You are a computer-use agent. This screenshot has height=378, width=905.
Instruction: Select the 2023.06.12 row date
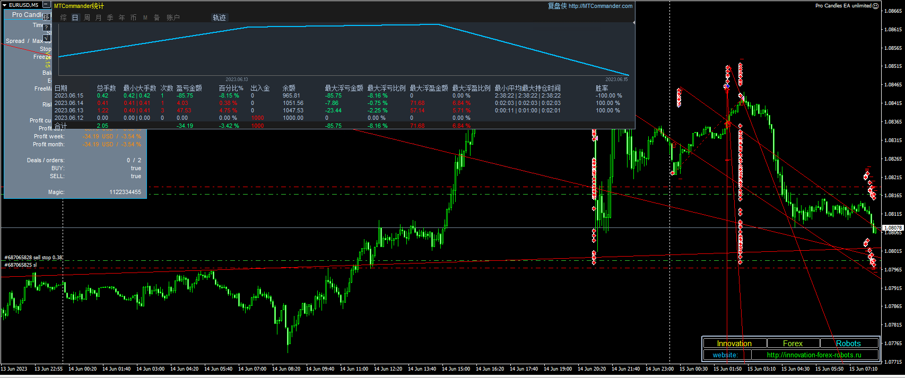(69, 118)
